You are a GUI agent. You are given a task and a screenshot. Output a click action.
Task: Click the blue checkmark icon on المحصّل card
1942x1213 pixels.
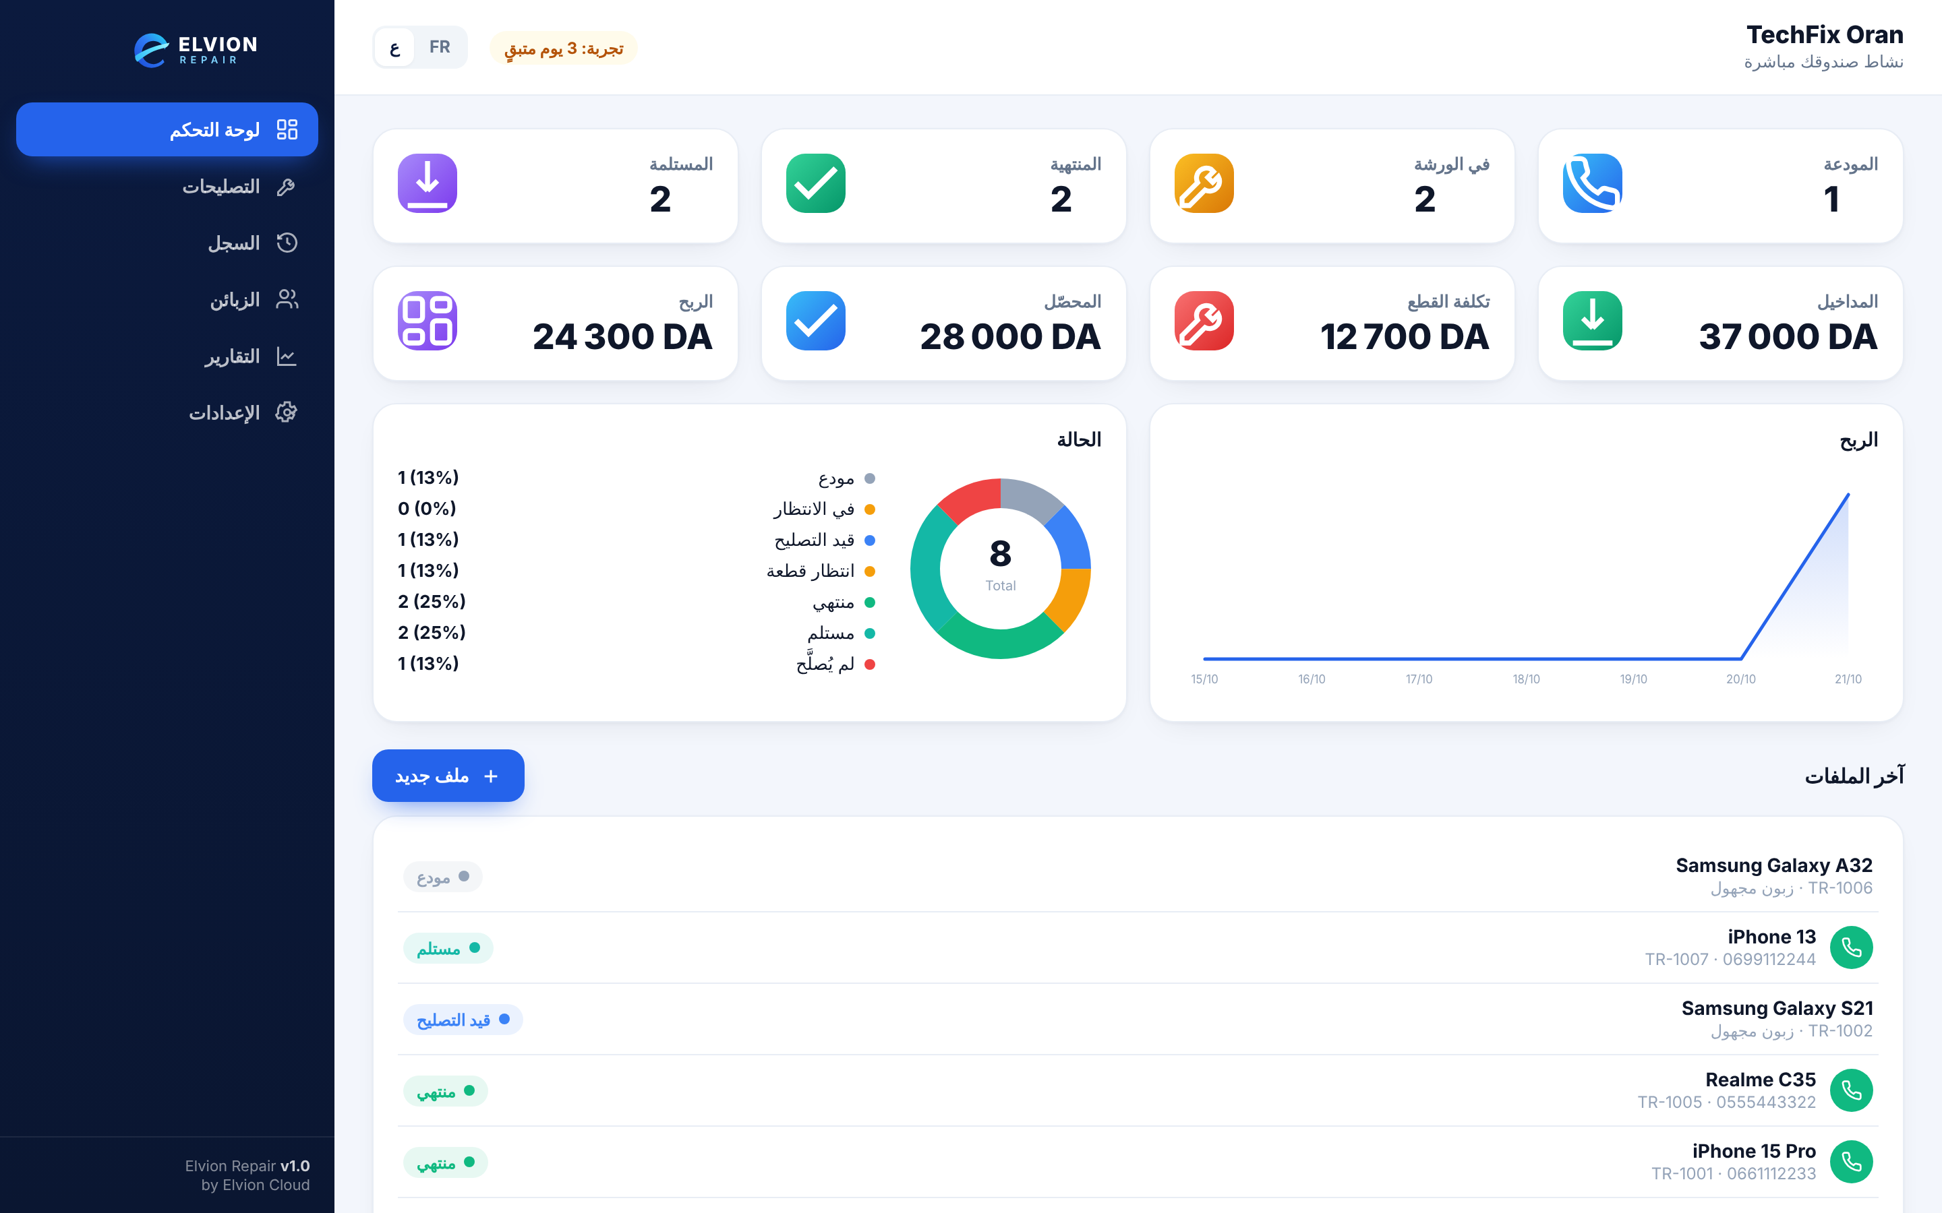point(815,321)
